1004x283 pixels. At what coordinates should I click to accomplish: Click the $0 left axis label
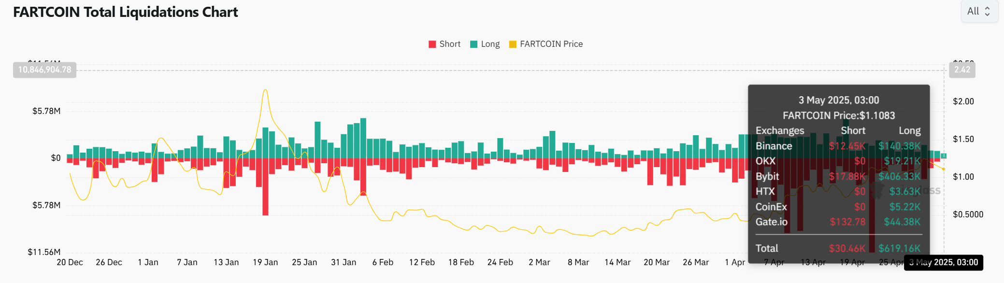[56, 158]
